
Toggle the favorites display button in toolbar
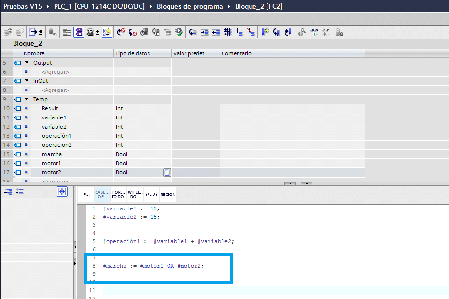(x=107, y=32)
